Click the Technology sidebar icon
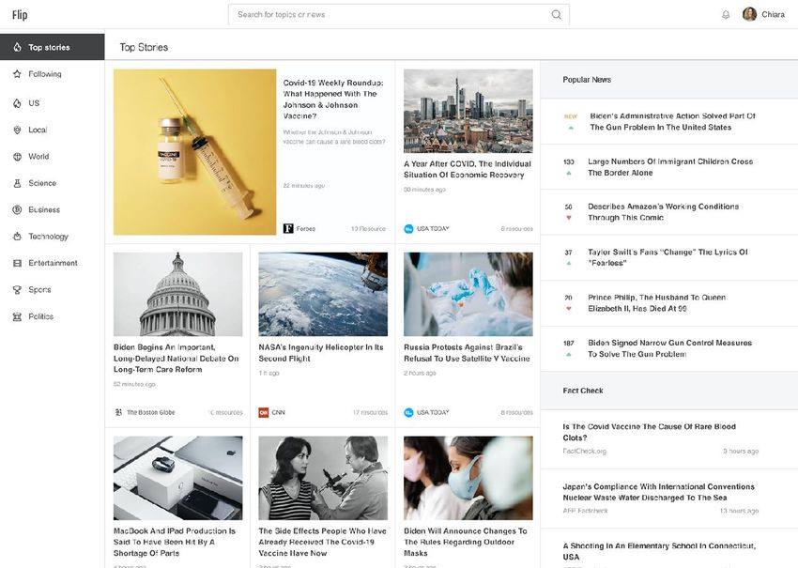Image resolution: width=798 pixels, height=568 pixels. pyautogui.click(x=17, y=237)
